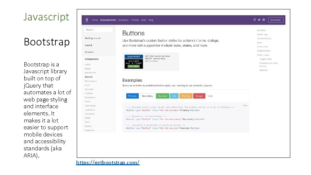Screen dimensions: 311x175
Task: Click the Download button in the navbar
Action: pyautogui.click(x=275, y=20)
